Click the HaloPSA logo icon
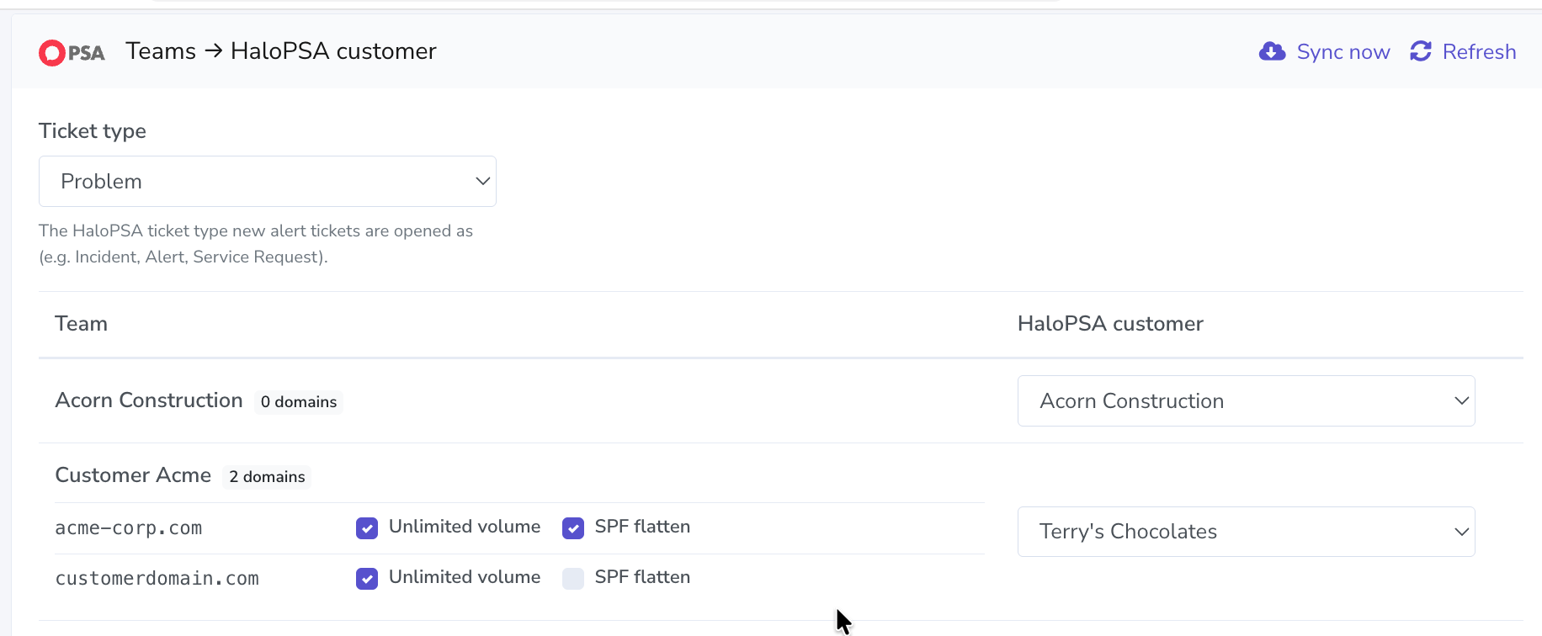 [72, 53]
